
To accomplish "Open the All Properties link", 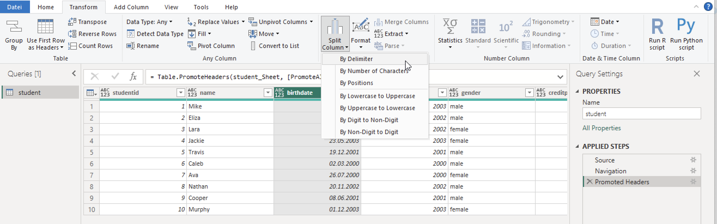I will coord(601,128).
